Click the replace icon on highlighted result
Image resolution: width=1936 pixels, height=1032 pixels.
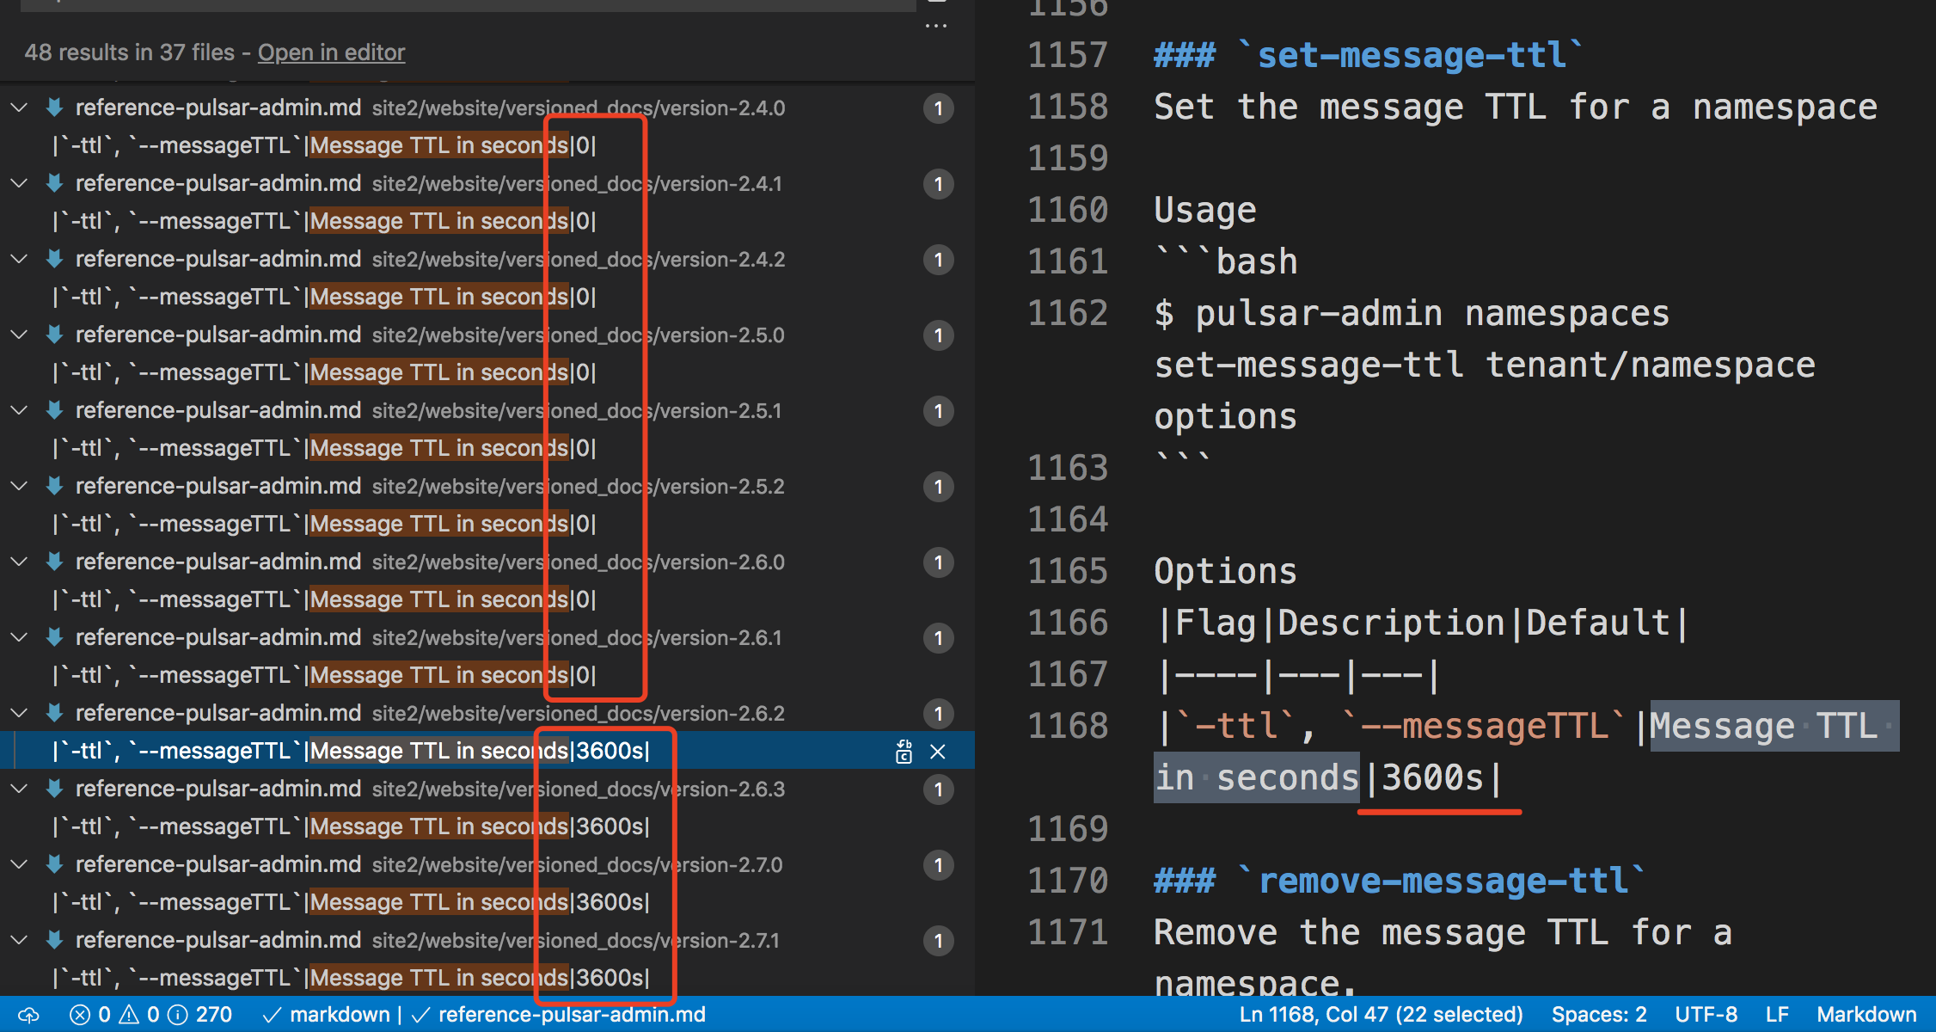[904, 752]
